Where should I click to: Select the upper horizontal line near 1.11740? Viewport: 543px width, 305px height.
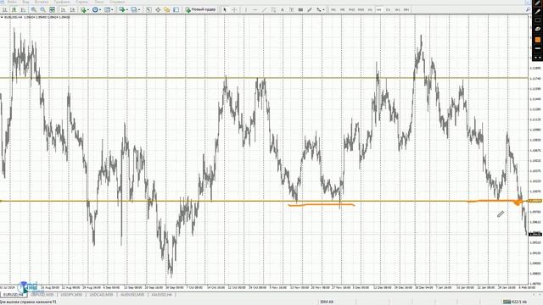tap(264, 78)
